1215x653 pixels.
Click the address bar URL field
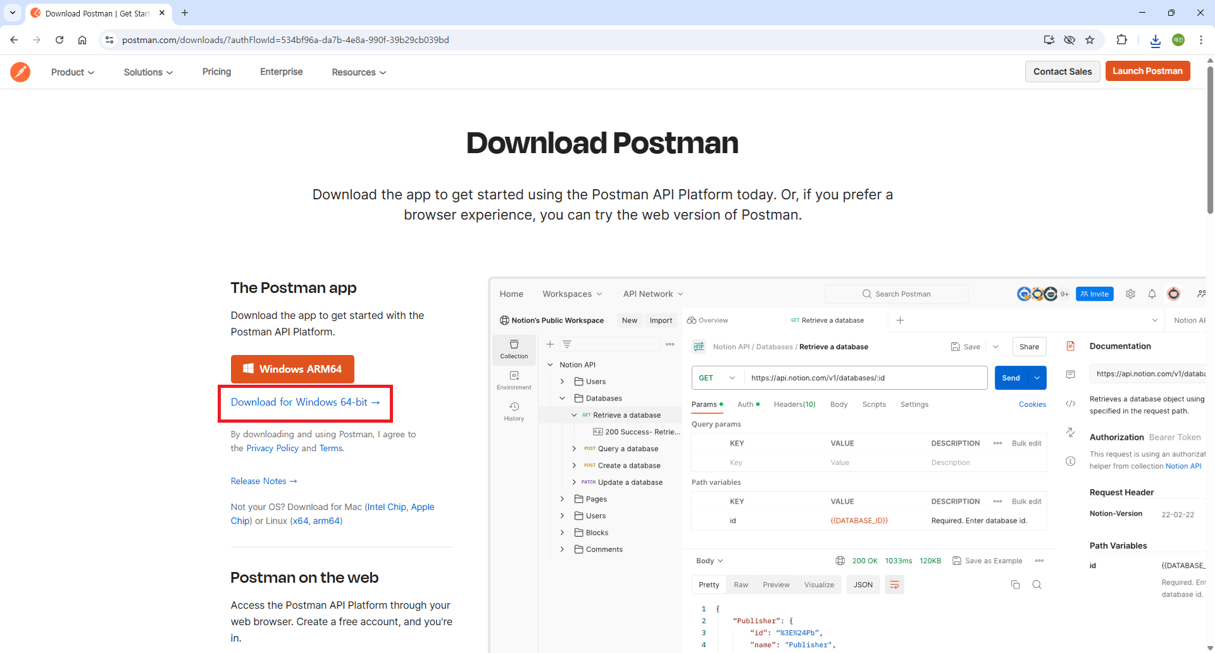coord(570,40)
